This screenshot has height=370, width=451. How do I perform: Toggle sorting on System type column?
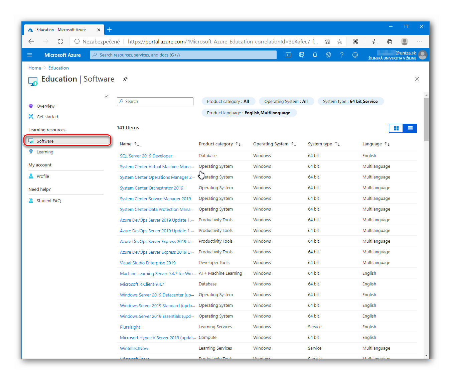coord(337,144)
